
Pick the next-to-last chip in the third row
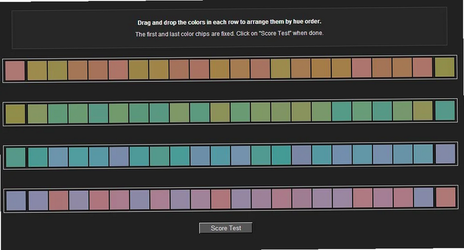[423, 154]
